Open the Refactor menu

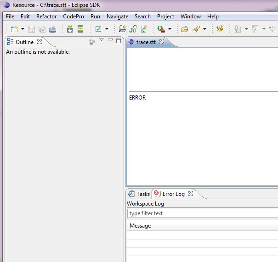(x=46, y=17)
